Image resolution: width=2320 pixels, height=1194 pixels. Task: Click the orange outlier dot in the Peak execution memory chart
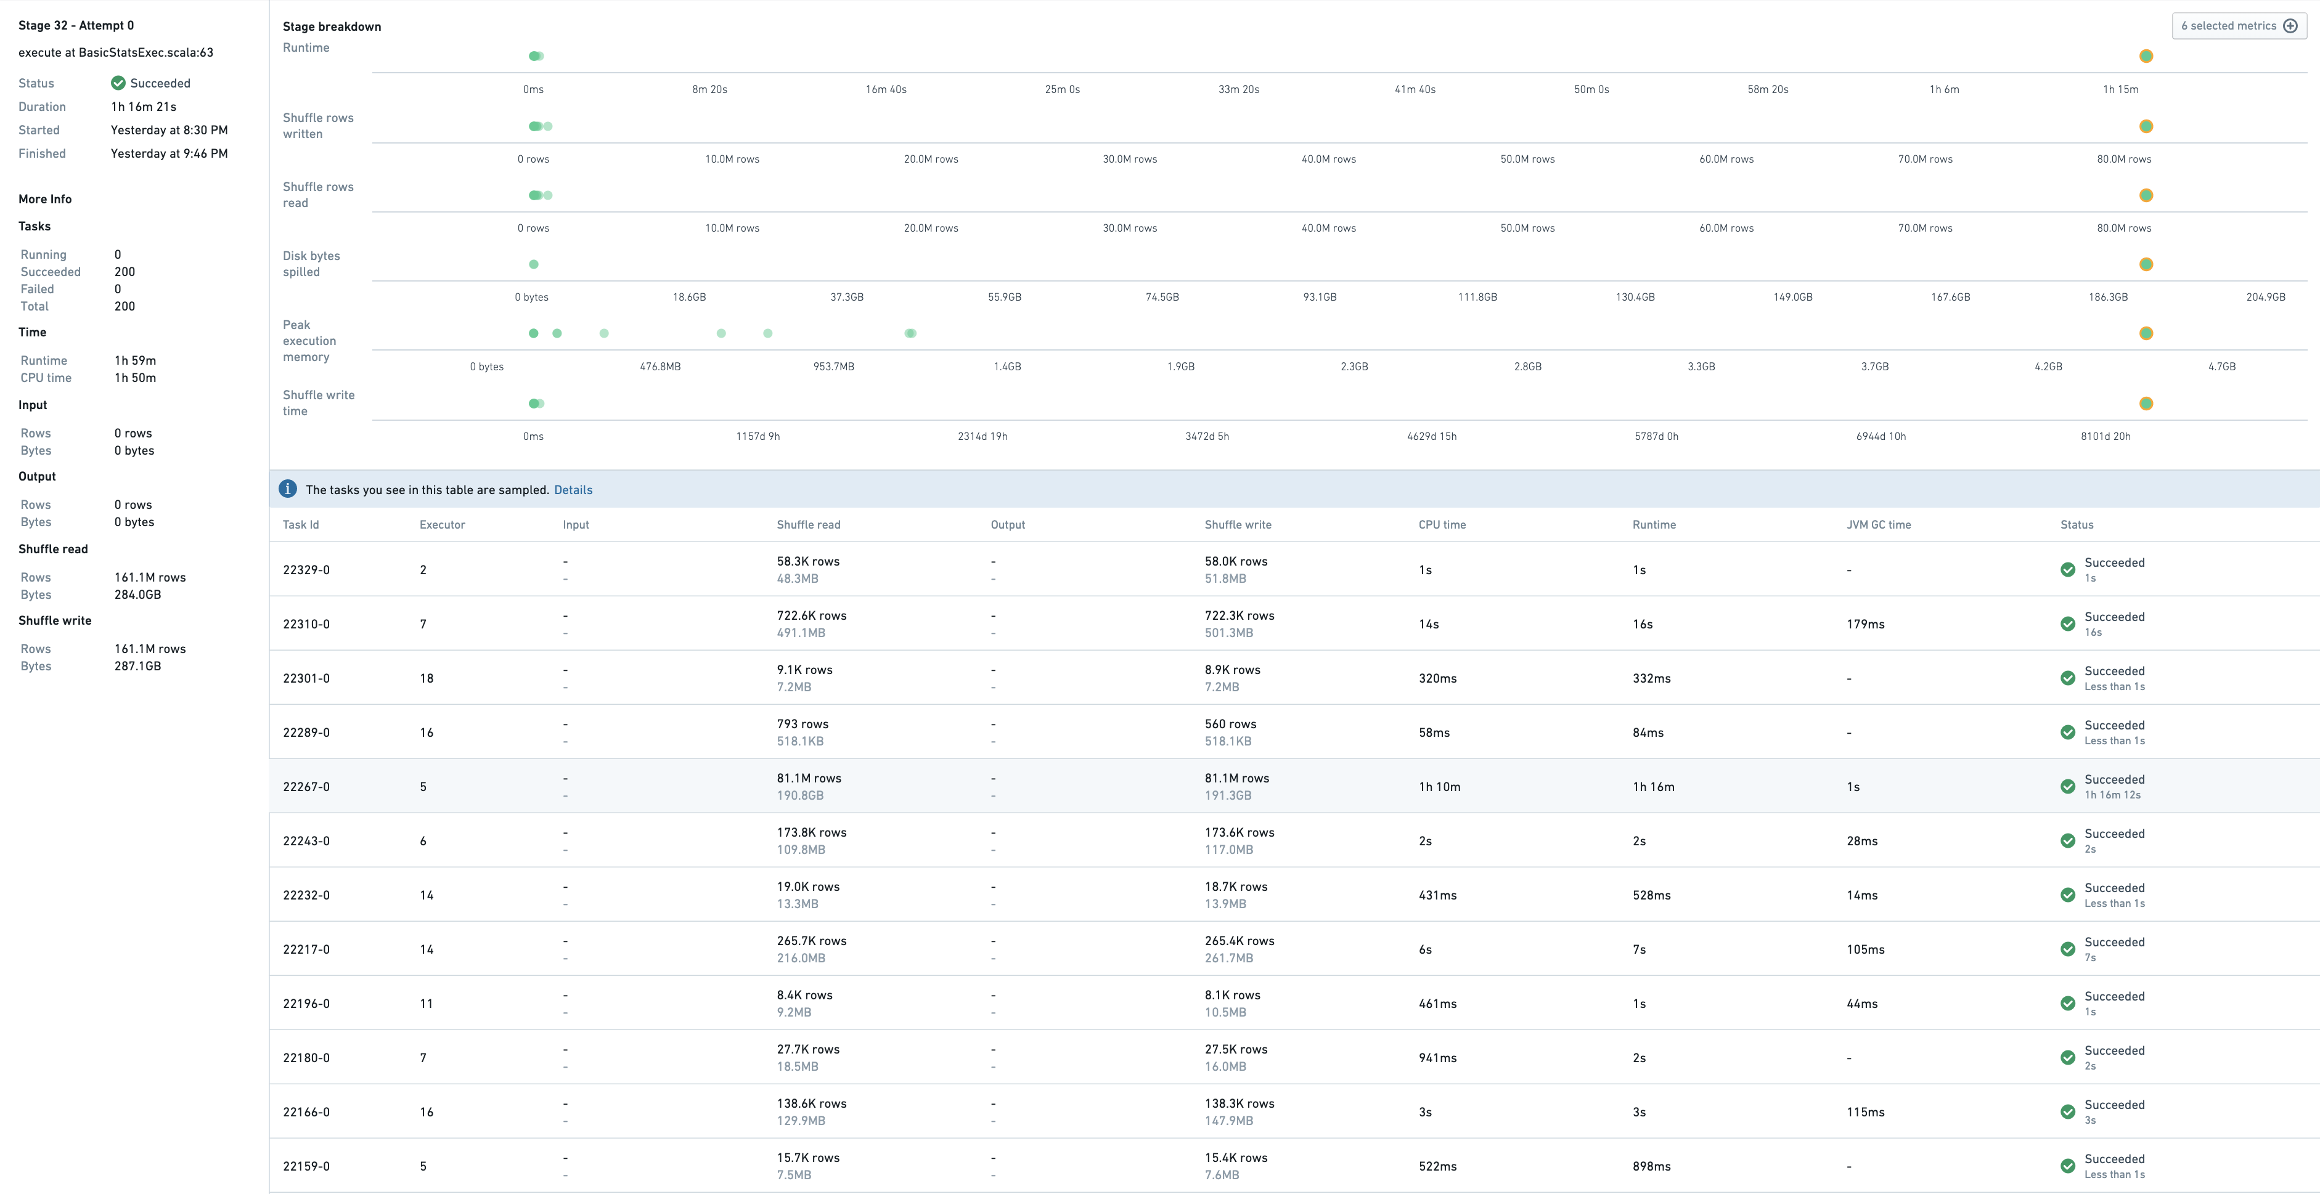tap(2146, 333)
